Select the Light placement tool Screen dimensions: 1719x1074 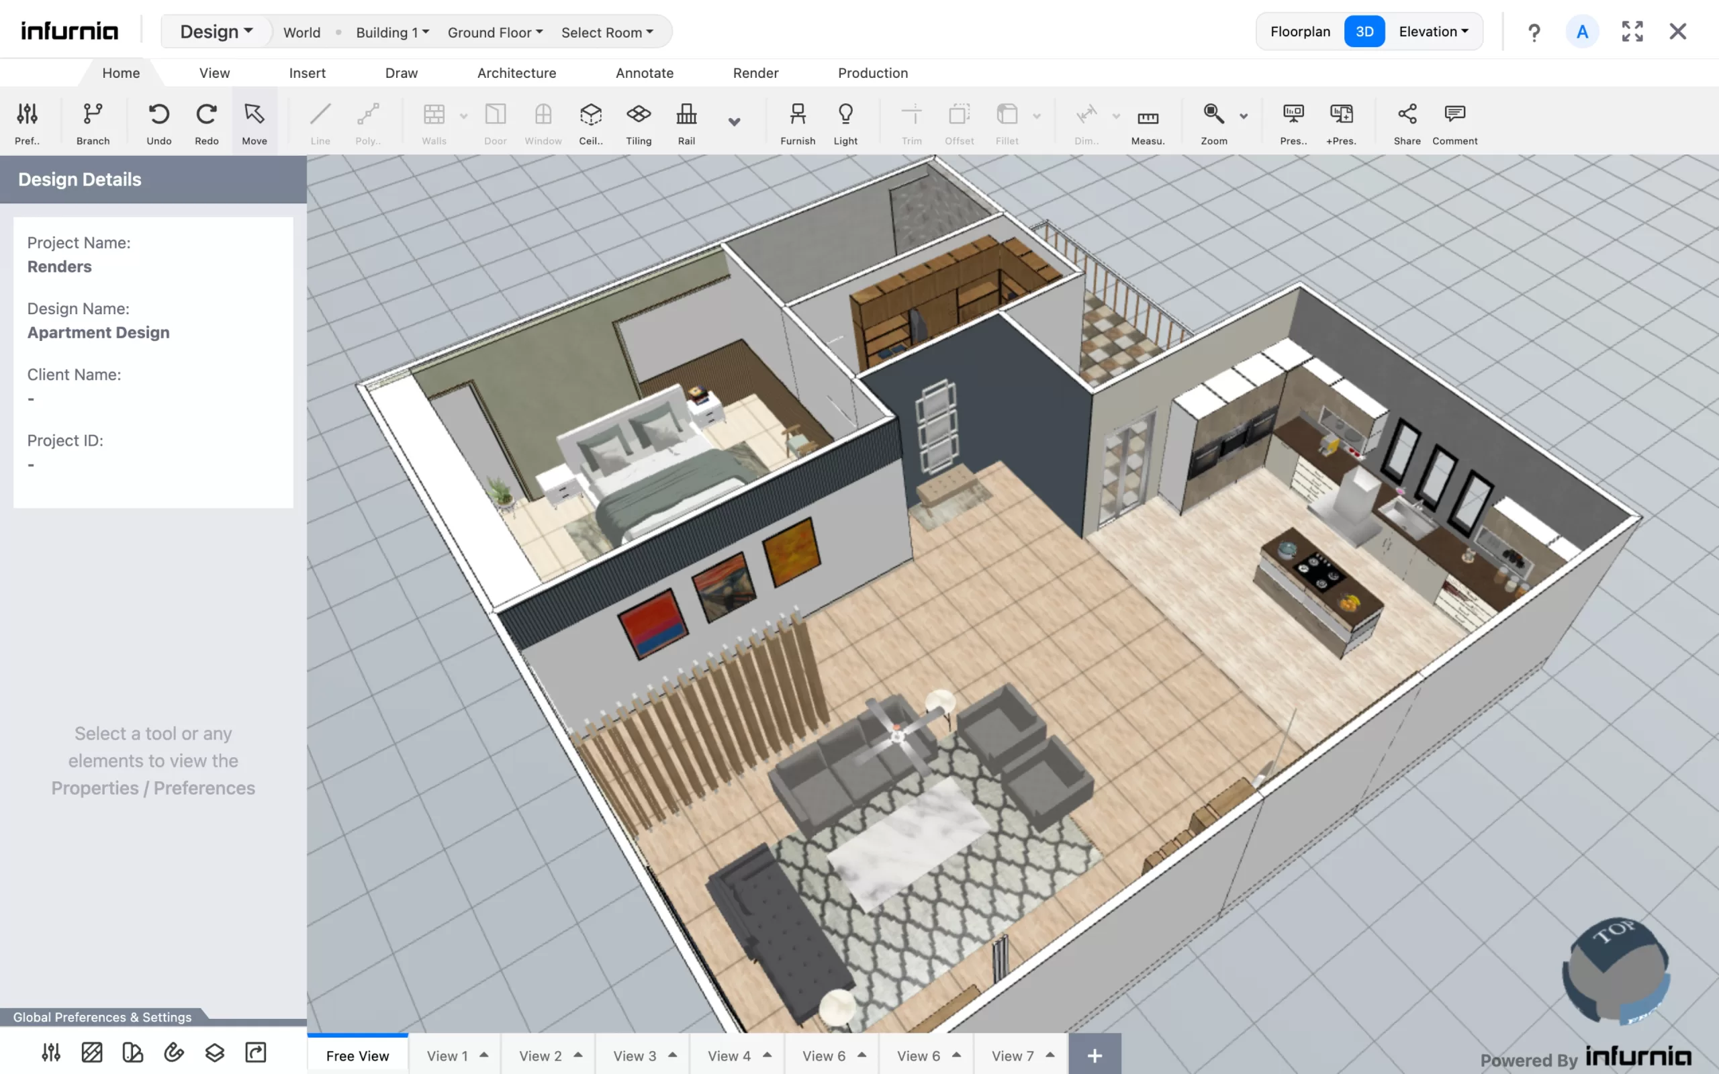(845, 120)
